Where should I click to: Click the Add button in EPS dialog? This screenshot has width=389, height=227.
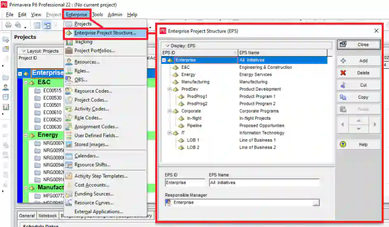click(358, 61)
